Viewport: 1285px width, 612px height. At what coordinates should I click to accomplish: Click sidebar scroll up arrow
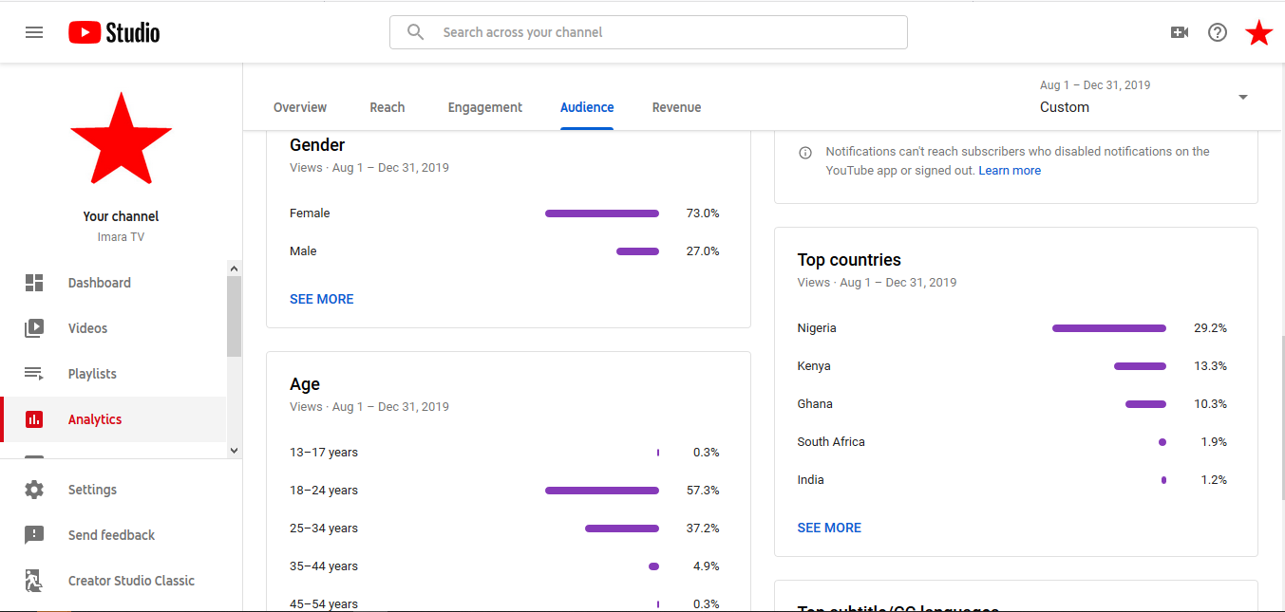[x=235, y=269]
